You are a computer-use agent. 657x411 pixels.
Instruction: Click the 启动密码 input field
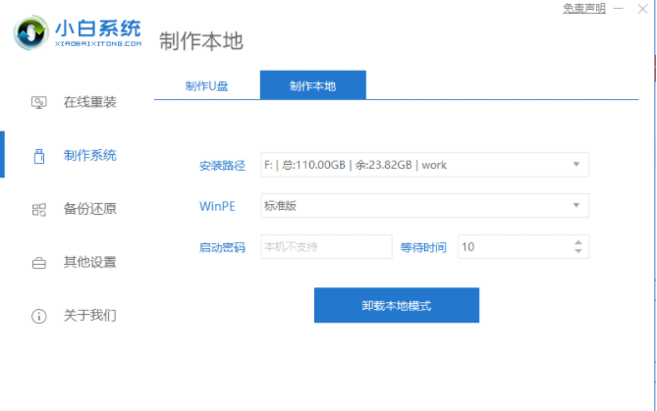click(x=326, y=246)
